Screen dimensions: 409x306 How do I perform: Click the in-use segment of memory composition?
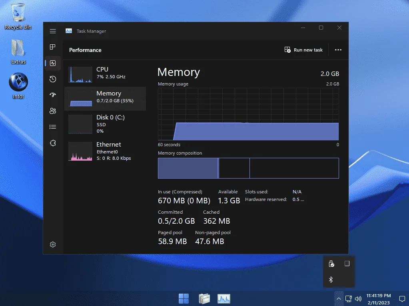click(x=188, y=168)
